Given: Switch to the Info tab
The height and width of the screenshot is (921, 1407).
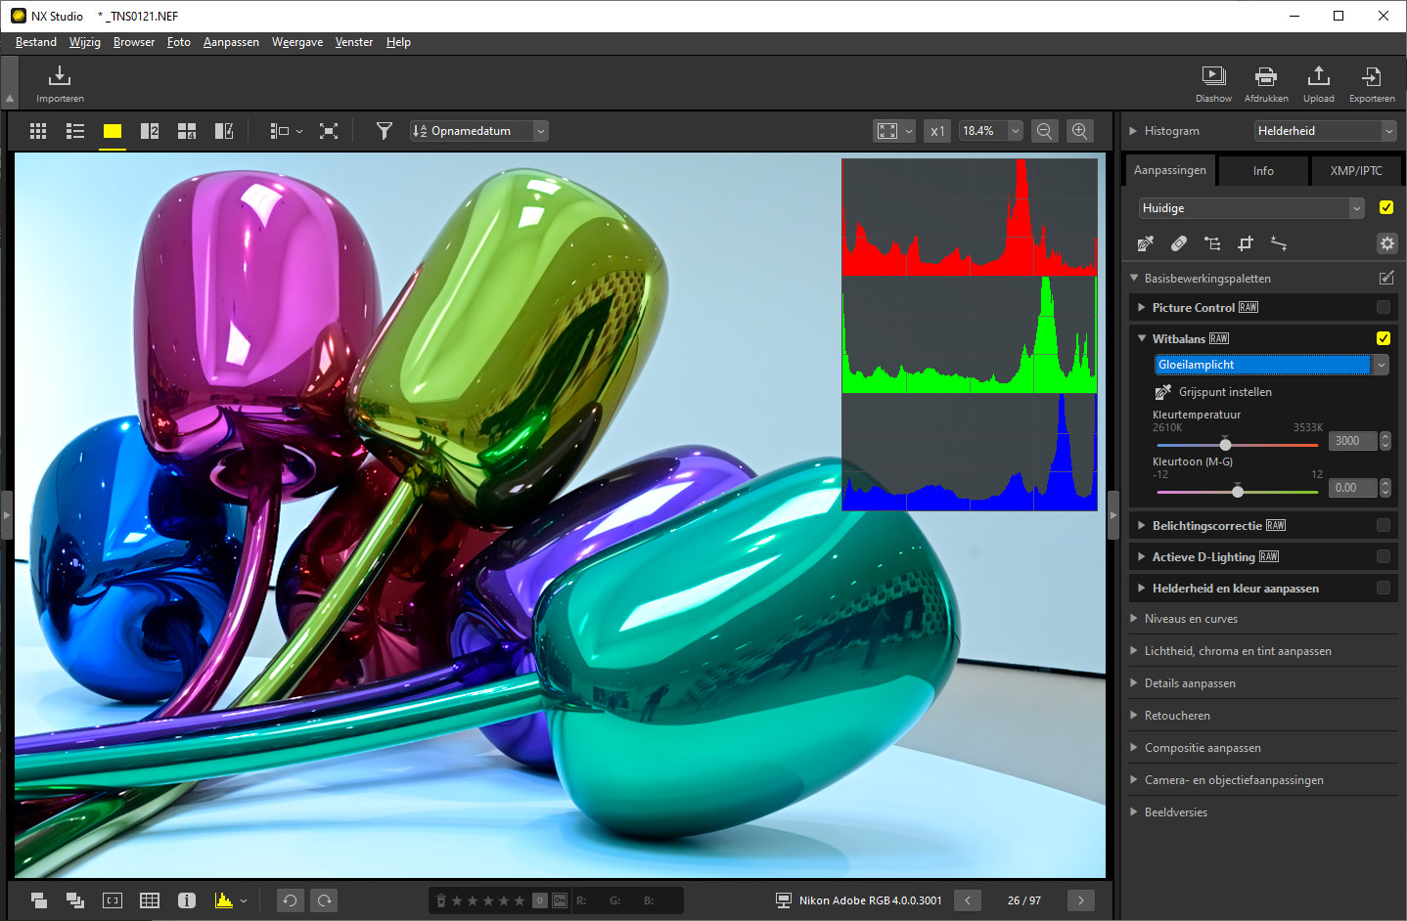Looking at the screenshot, I should (x=1263, y=171).
